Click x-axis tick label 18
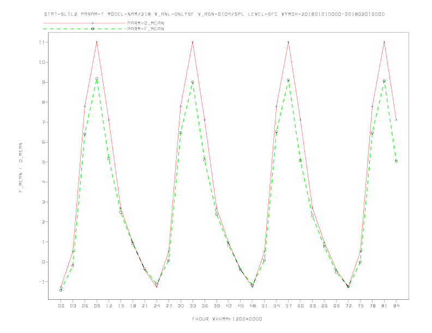Image resolution: width=432 pixels, height=333 pixels. [133, 306]
